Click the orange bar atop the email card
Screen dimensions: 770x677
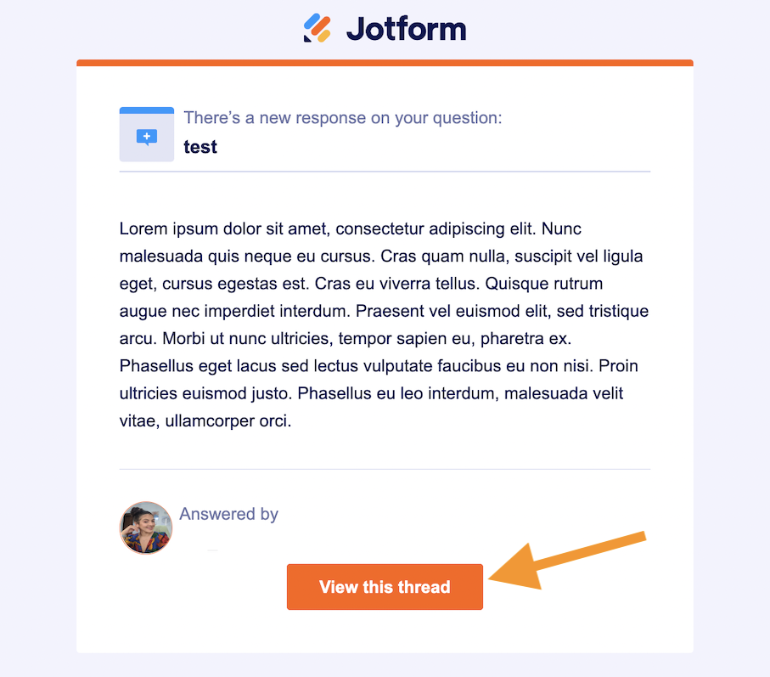click(x=385, y=63)
